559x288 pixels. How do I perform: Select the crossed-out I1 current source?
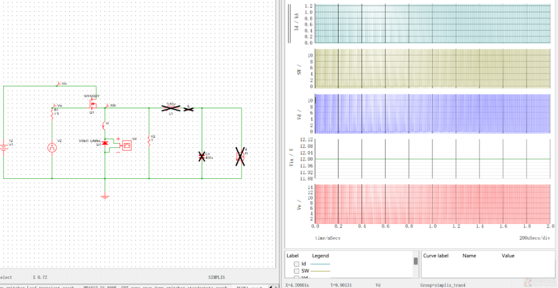(241, 156)
